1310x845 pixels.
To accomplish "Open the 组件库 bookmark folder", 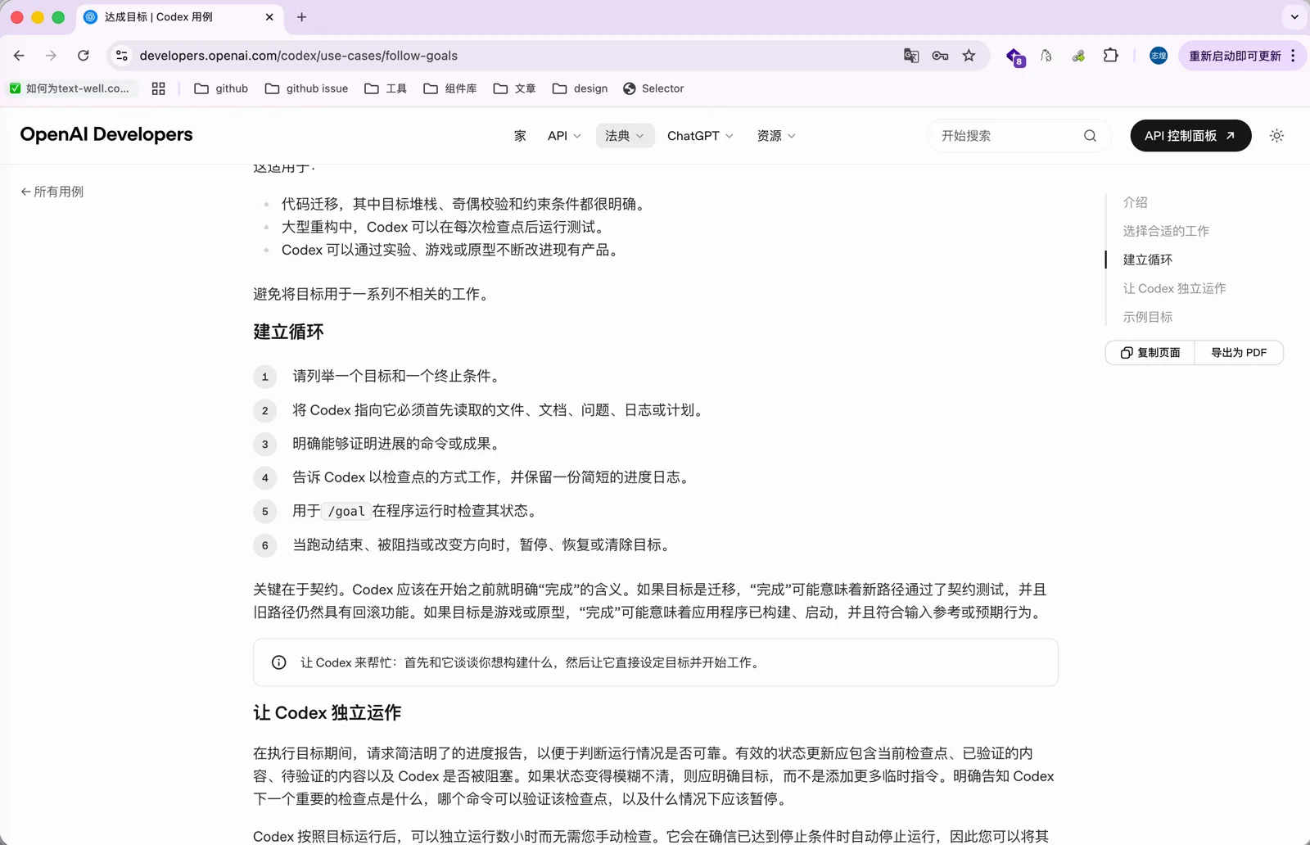I will pyautogui.click(x=450, y=88).
